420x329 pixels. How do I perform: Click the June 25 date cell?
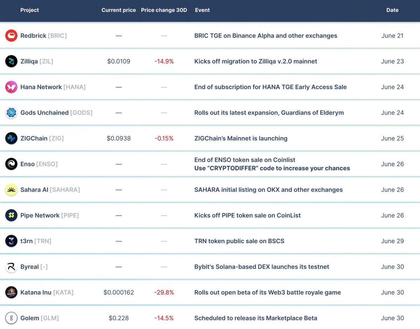point(392,138)
